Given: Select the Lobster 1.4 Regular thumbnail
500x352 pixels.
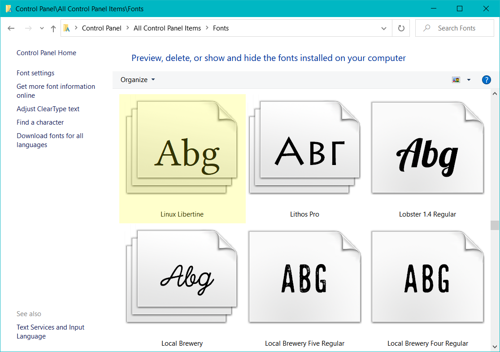Looking at the screenshot, I should (x=428, y=148).
